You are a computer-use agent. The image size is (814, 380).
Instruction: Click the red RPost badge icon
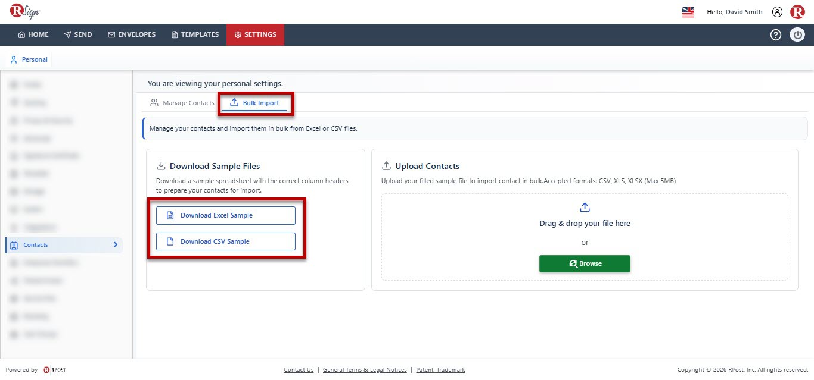pyautogui.click(x=797, y=12)
